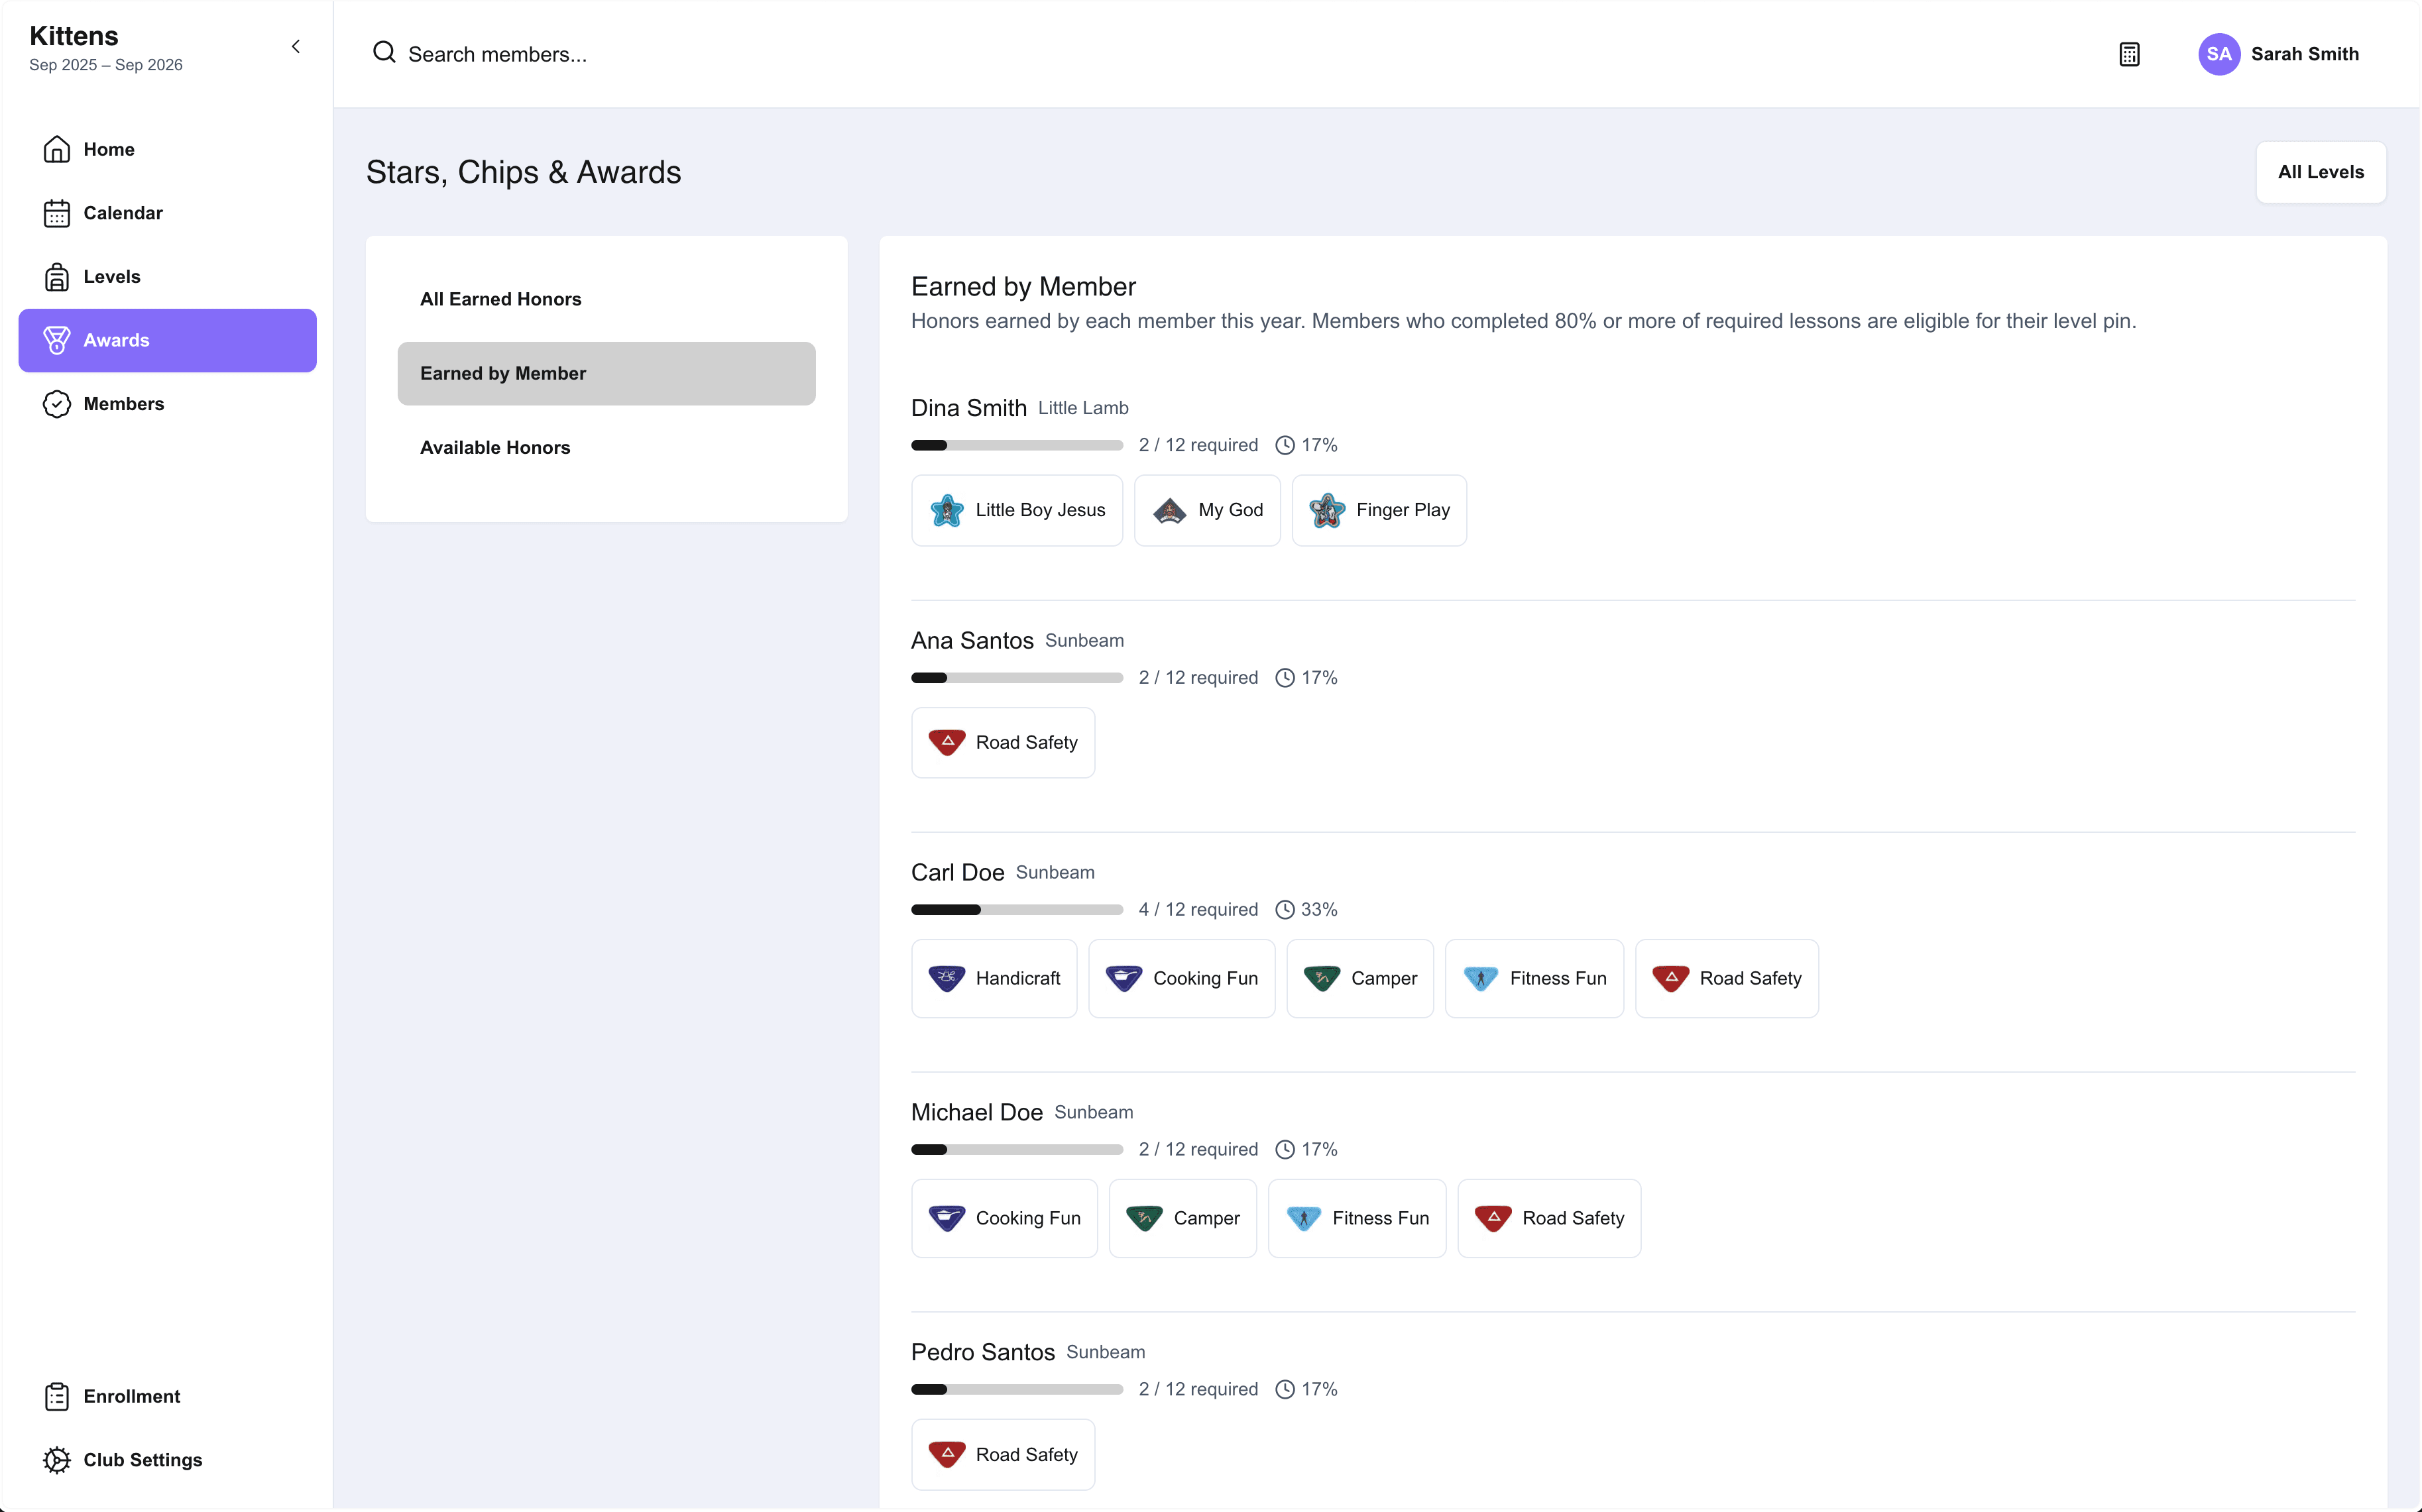Viewport: 2422px width, 1512px height.
Task: Open Handicraft honor card
Action: [x=994, y=978]
